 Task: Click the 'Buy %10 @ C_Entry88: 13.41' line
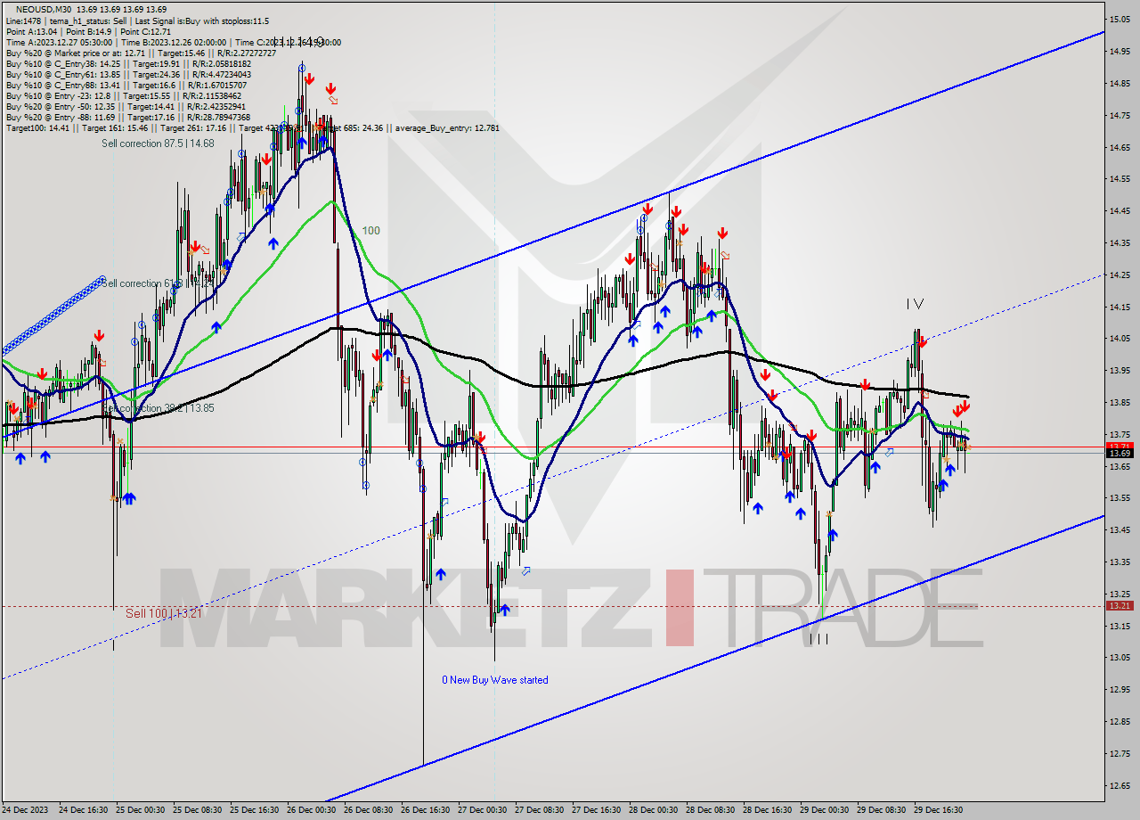click(126, 86)
